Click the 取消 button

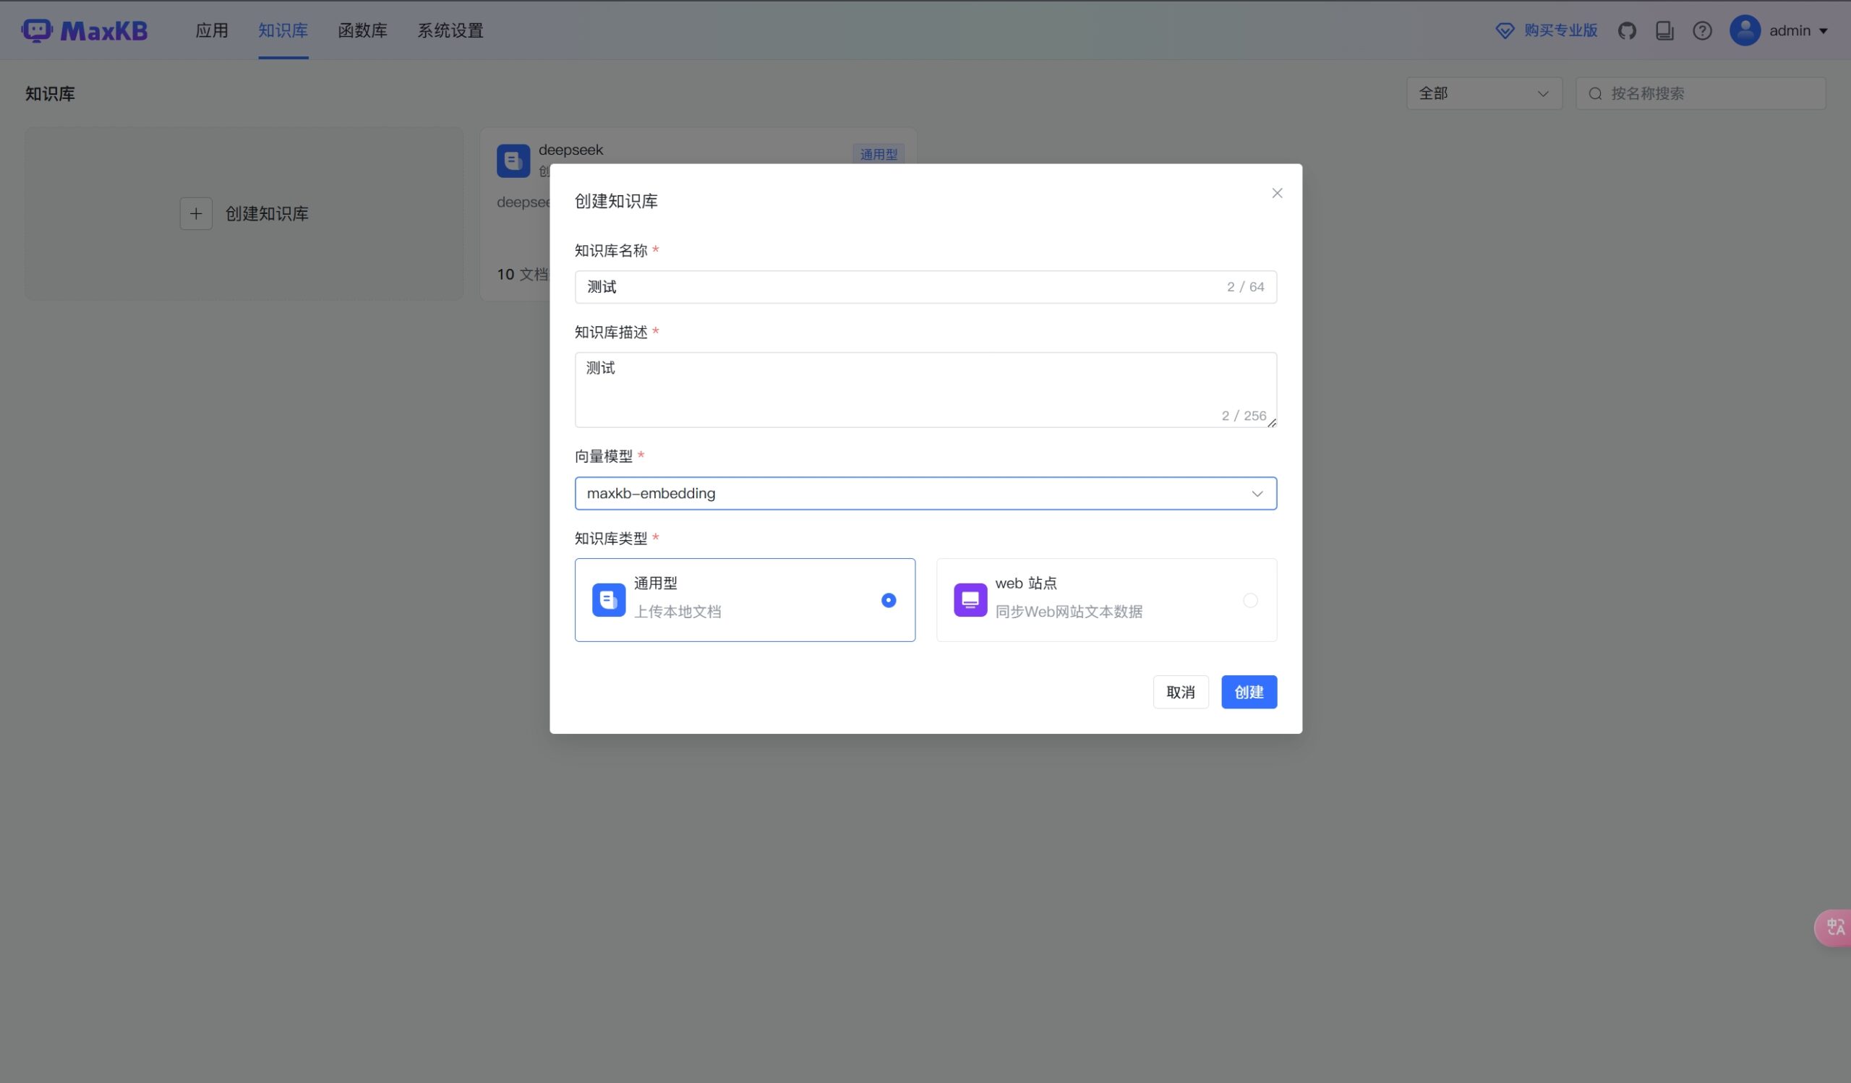click(x=1181, y=692)
